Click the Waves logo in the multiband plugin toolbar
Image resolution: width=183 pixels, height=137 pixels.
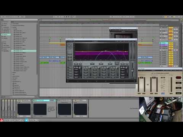coord(67,41)
